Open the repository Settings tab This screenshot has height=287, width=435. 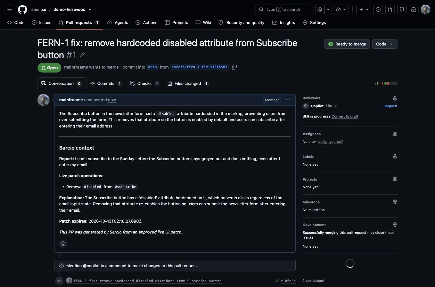tap(314, 22)
